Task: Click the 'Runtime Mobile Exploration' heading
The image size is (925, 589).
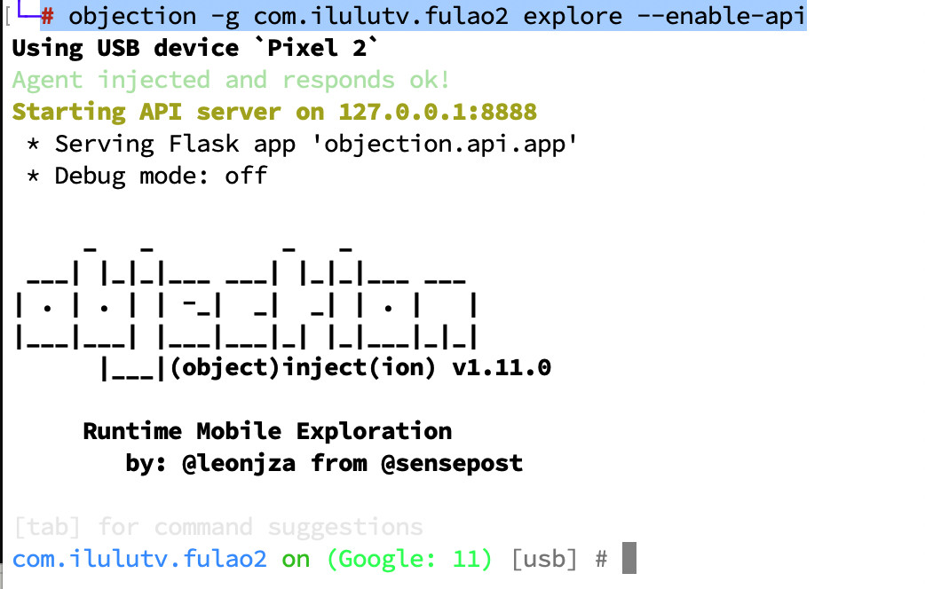Action: pos(267,431)
